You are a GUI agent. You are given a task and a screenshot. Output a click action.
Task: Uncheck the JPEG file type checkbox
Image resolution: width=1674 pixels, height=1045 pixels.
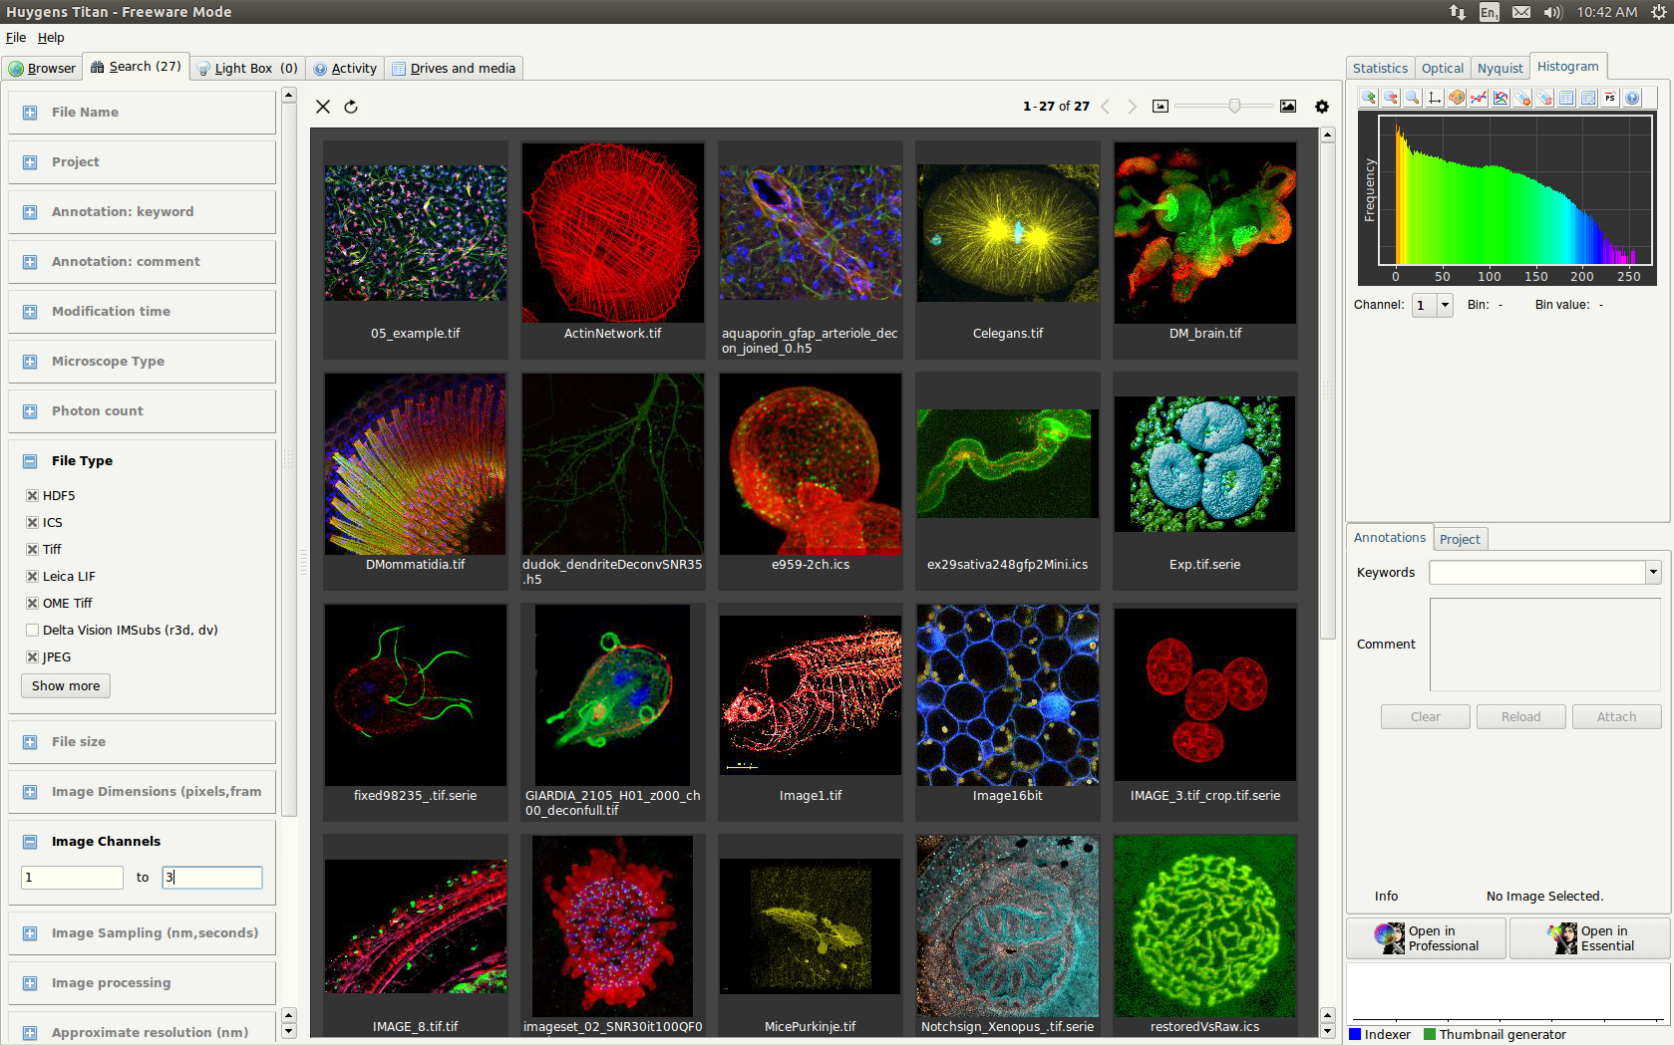(x=32, y=657)
